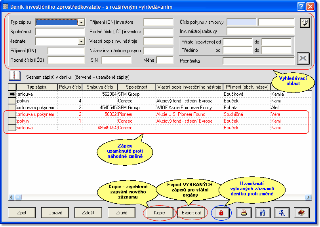The height and width of the screenshot is (227, 320).
Task: Click the title bar help question mark
Action: coord(301,6)
